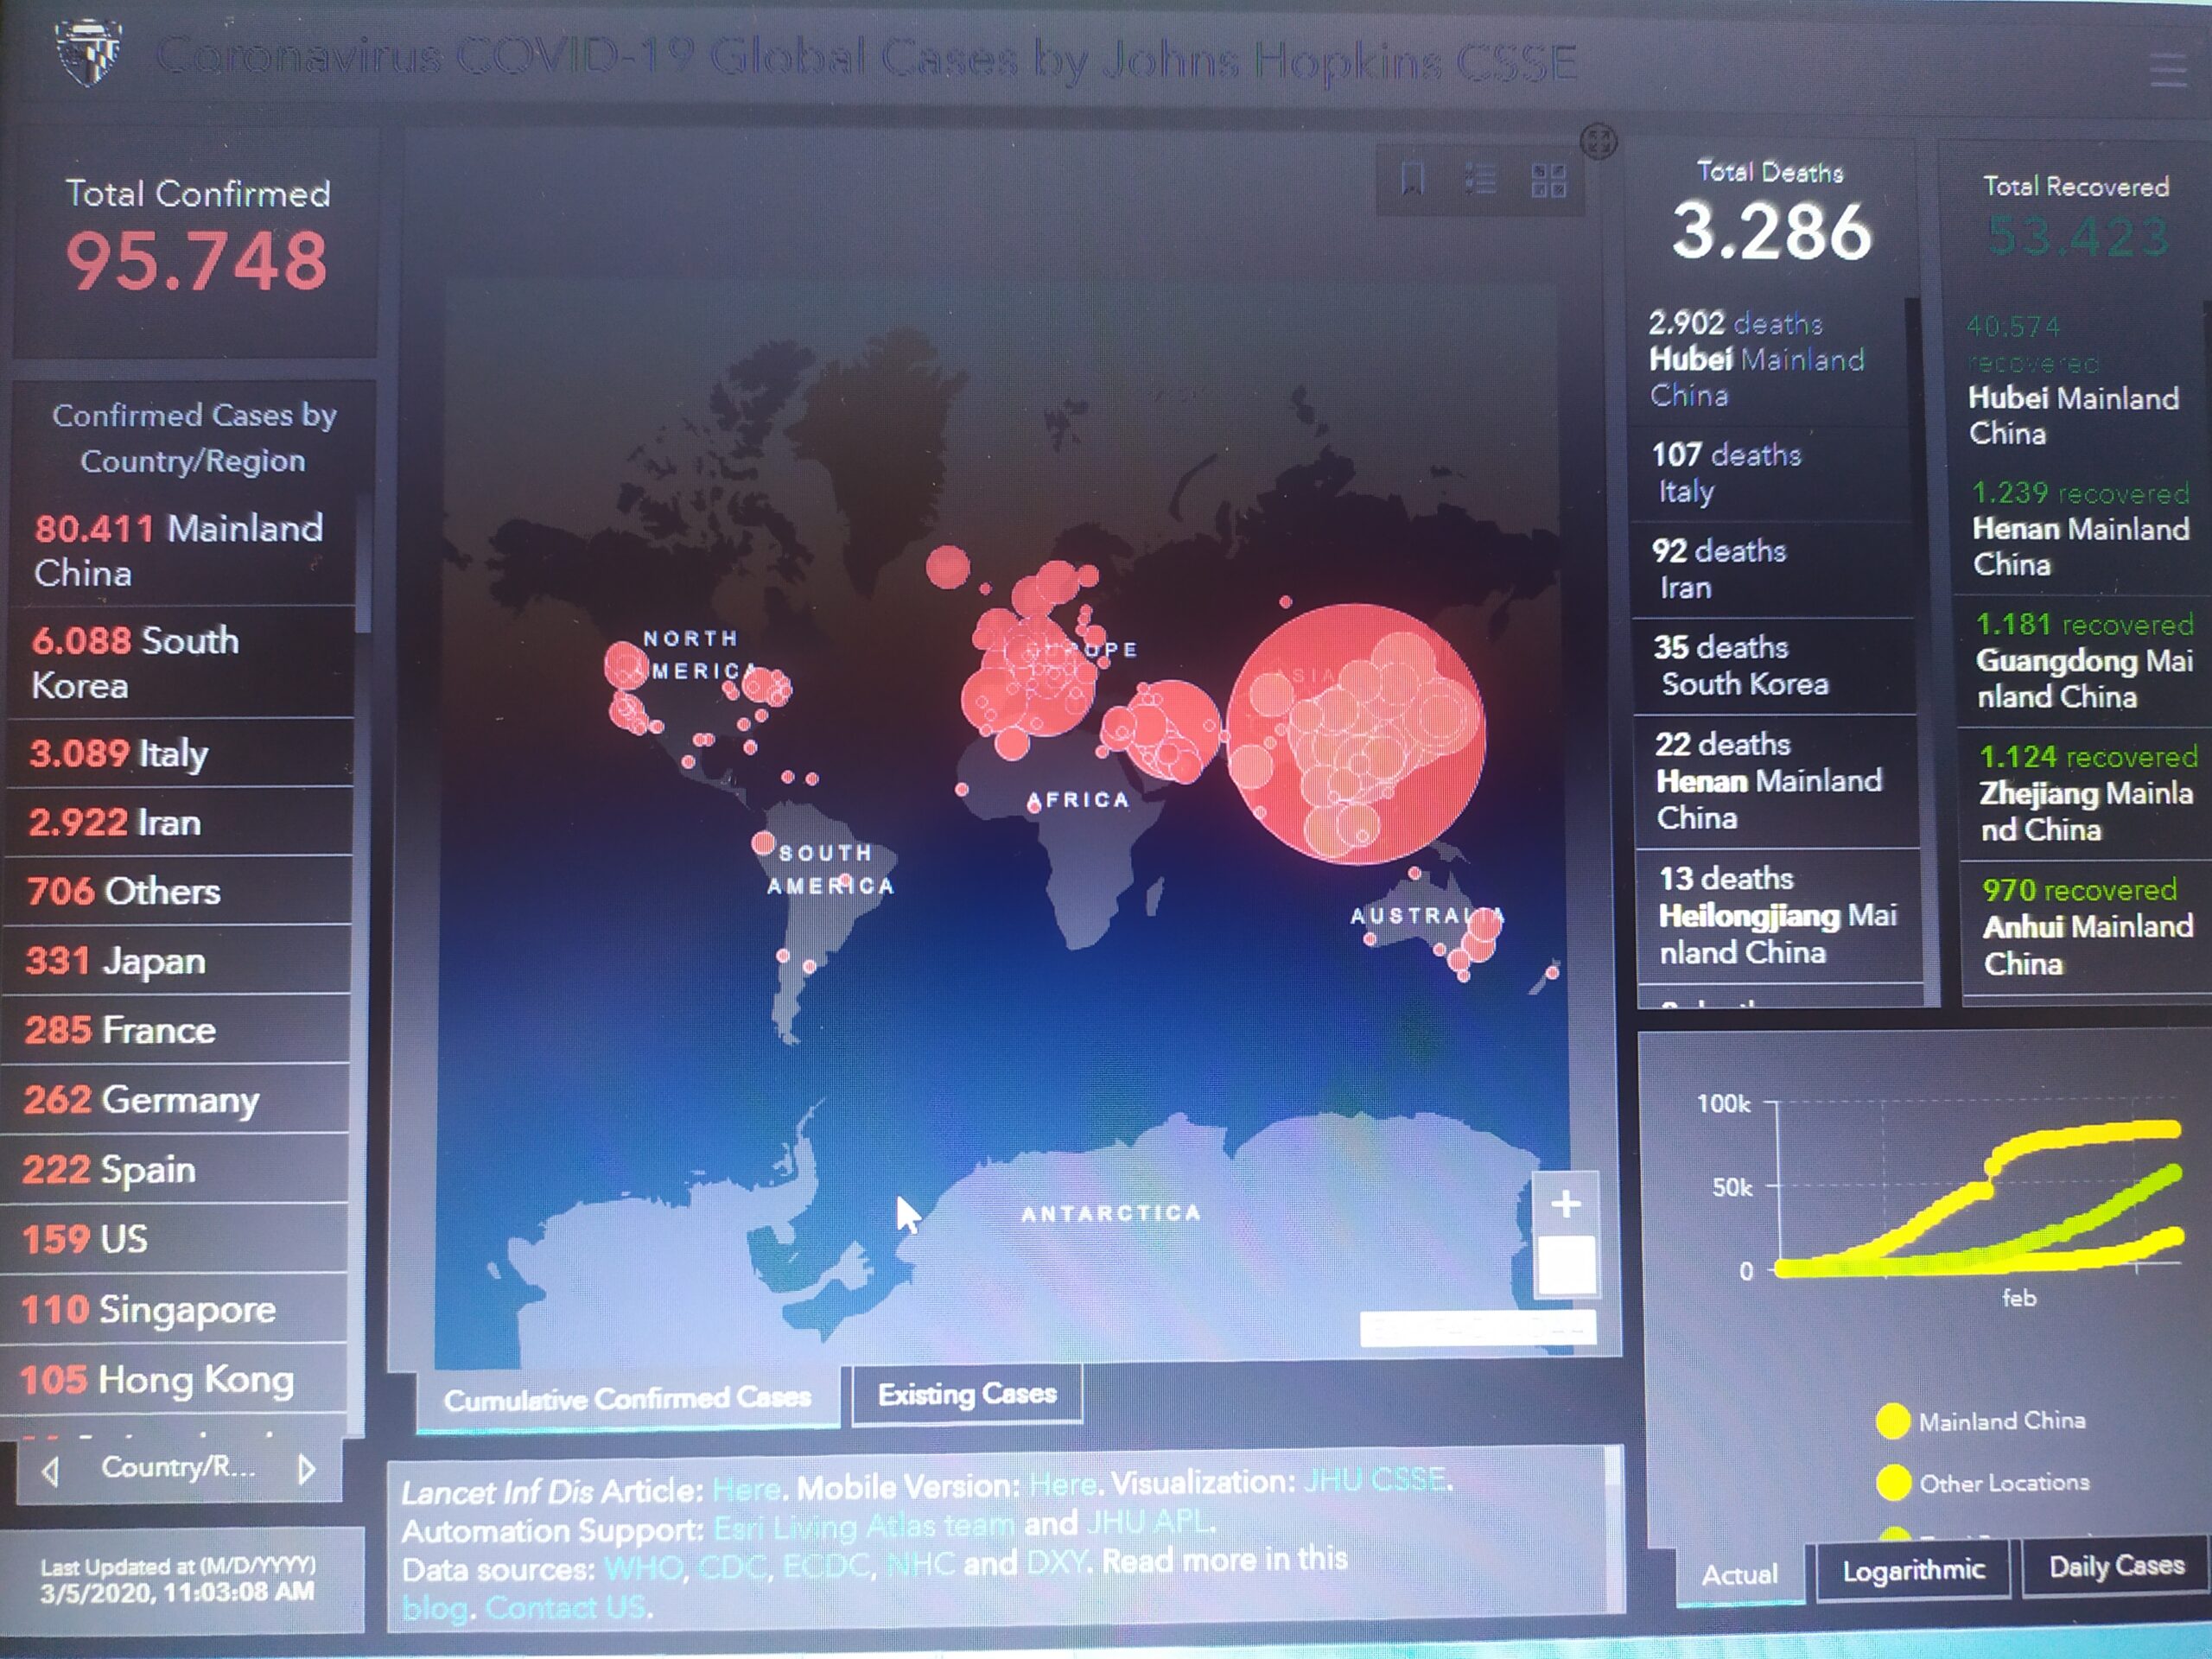Image resolution: width=2212 pixels, height=1659 pixels.
Task: Select 3.089 Italy in the country list
Action: [180, 753]
